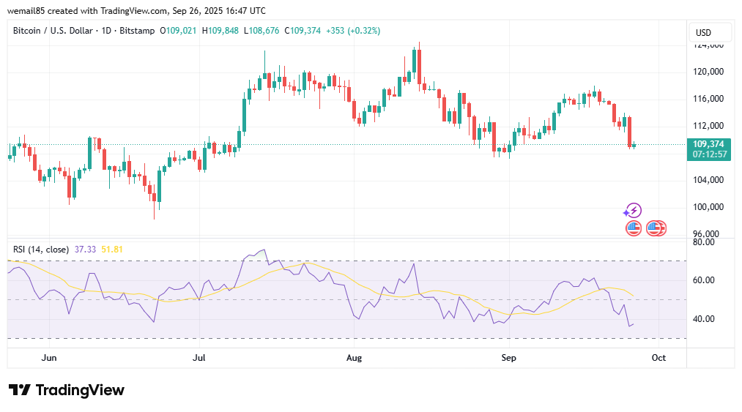742x412 pixels.
Task: Click the Sep label on time axis
Action: (x=508, y=358)
